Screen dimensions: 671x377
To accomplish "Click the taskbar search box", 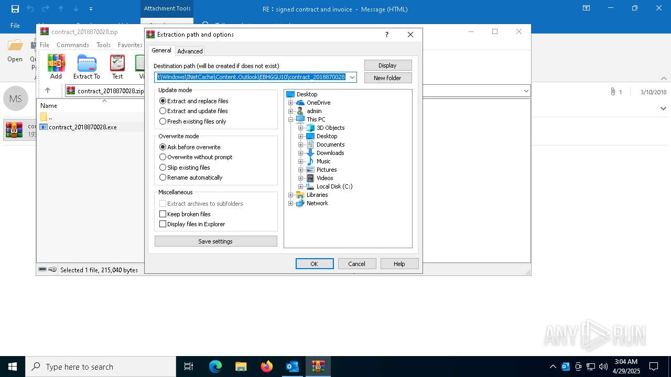I will pyautogui.click(x=101, y=367).
